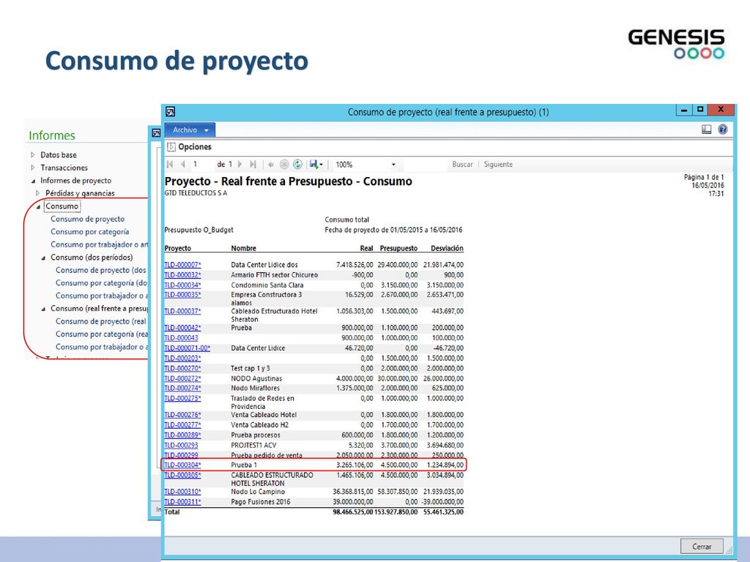Go to first report page
This screenshot has width=750, height=562.
169,165
